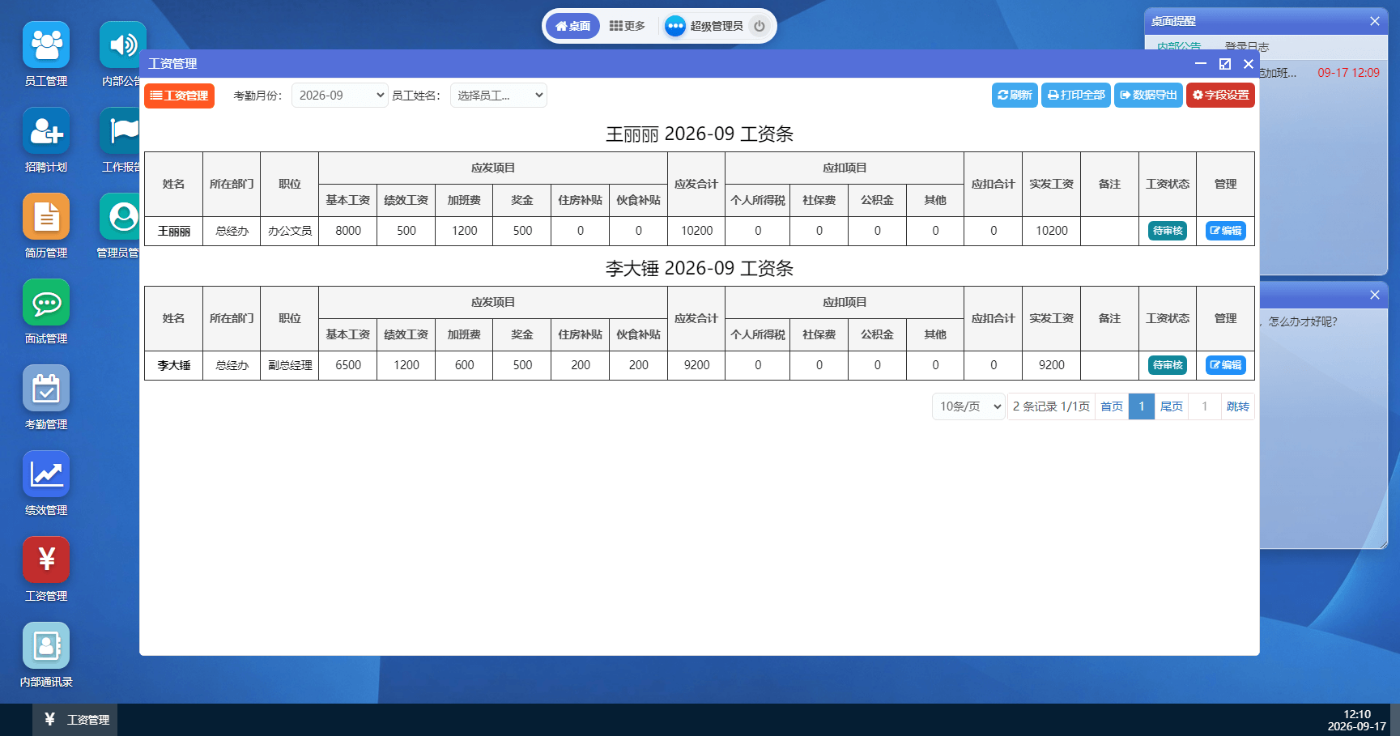Click 李大锤 name cell
Viewport: 1400px width, 736px height.
pyautogui.click(x=174, y=365)
